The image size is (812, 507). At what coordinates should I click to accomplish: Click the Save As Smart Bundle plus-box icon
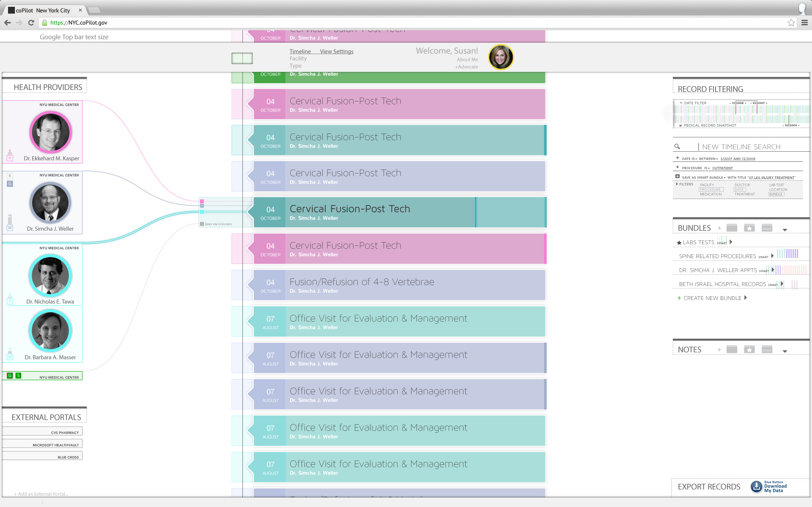pos(678,177)
